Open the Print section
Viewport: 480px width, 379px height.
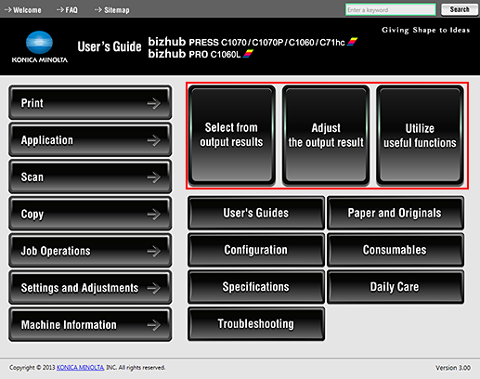click(90, 102)
